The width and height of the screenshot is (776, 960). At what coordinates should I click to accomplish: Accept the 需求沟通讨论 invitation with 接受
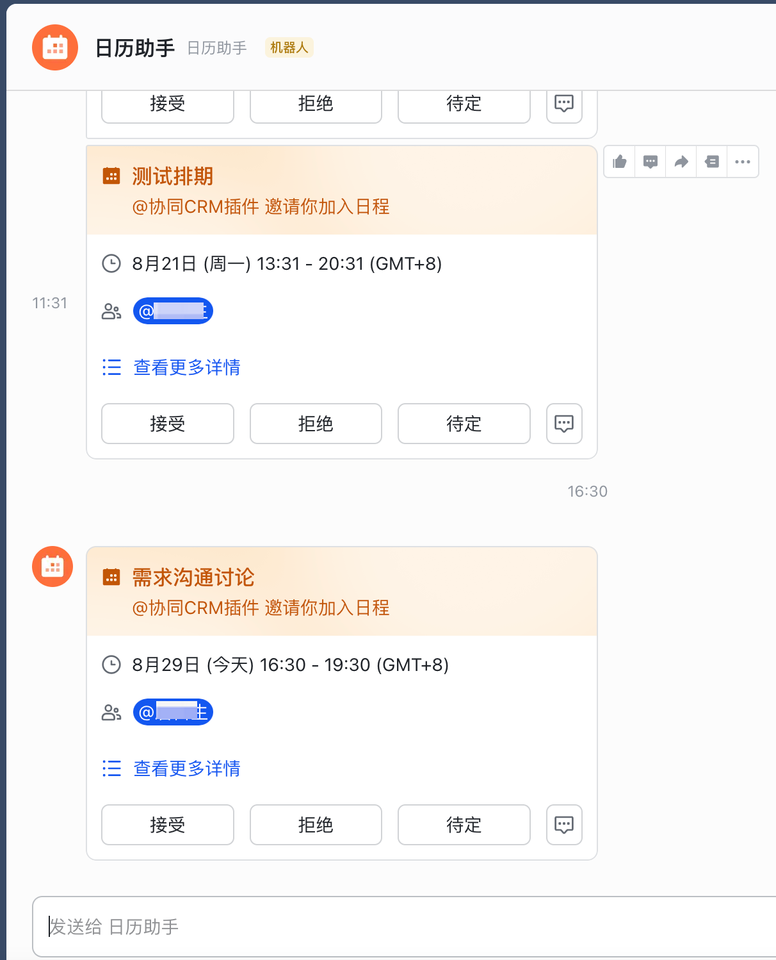168,825
